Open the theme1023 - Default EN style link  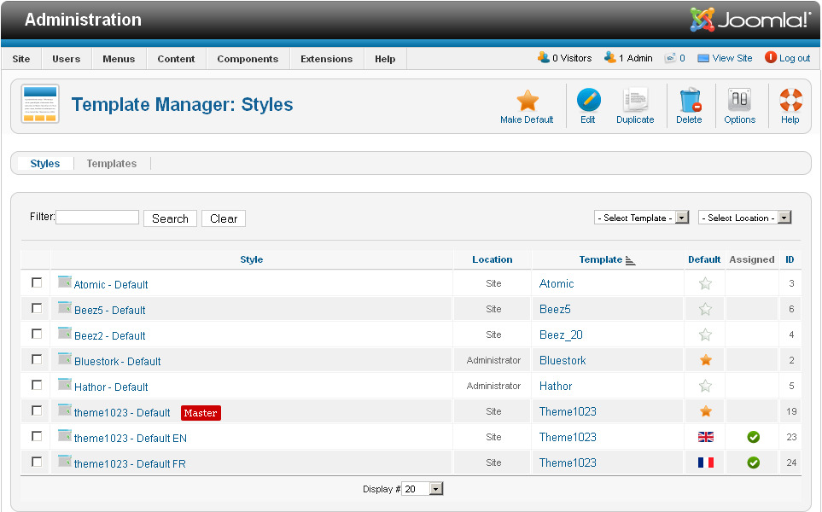click(131, 438)
